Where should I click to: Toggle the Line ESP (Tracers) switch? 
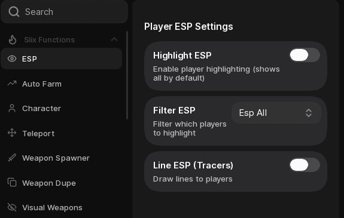(305, 165)
